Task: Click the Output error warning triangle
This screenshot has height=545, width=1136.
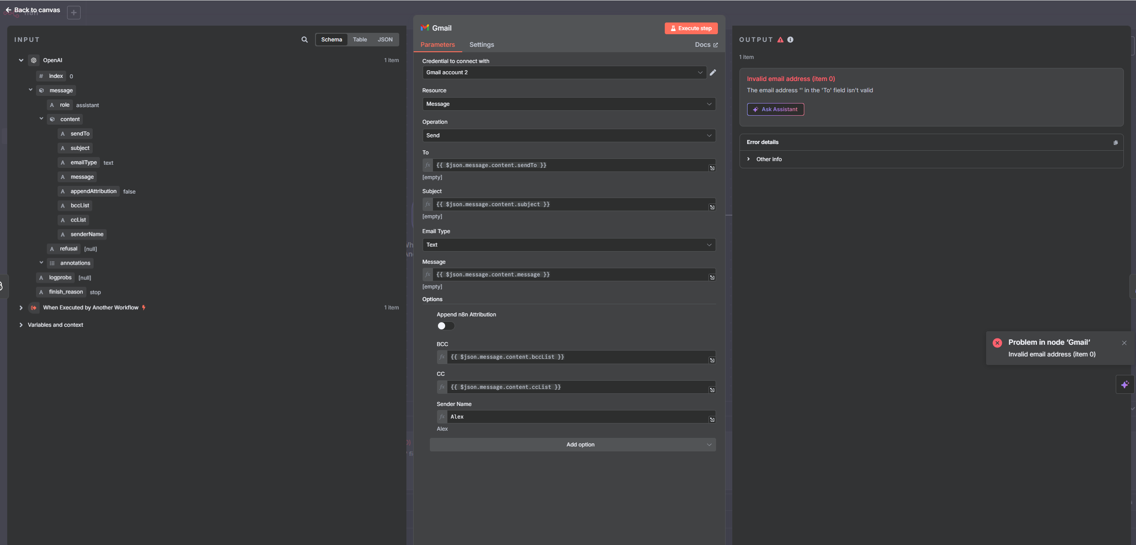Action: tap(780, 40)
